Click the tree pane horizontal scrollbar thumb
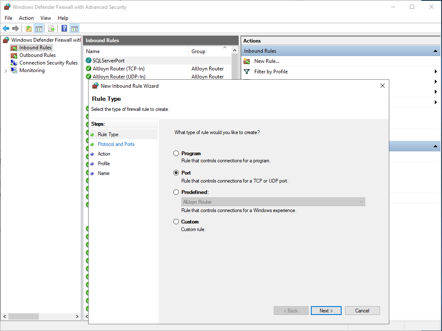This screenshot has width=442, height=331. (x=23, y=316)
